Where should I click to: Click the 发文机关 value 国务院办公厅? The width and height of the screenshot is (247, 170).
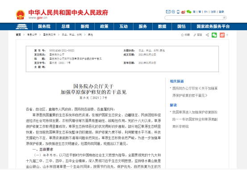(57, 55)
